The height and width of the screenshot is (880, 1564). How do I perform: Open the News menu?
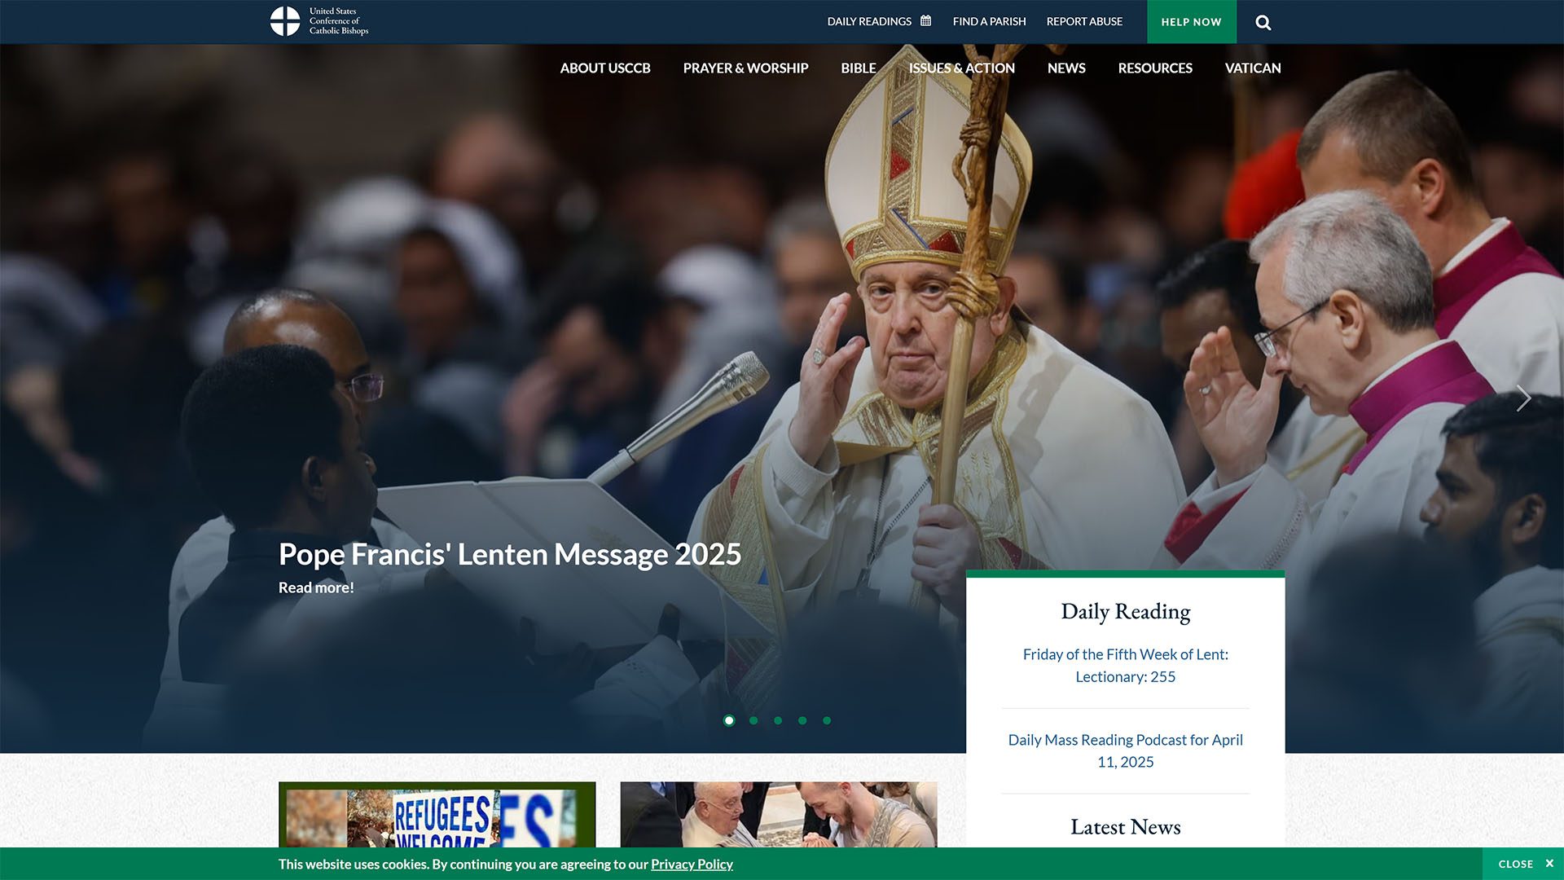pyautogui.click(x=1066, y=68)
